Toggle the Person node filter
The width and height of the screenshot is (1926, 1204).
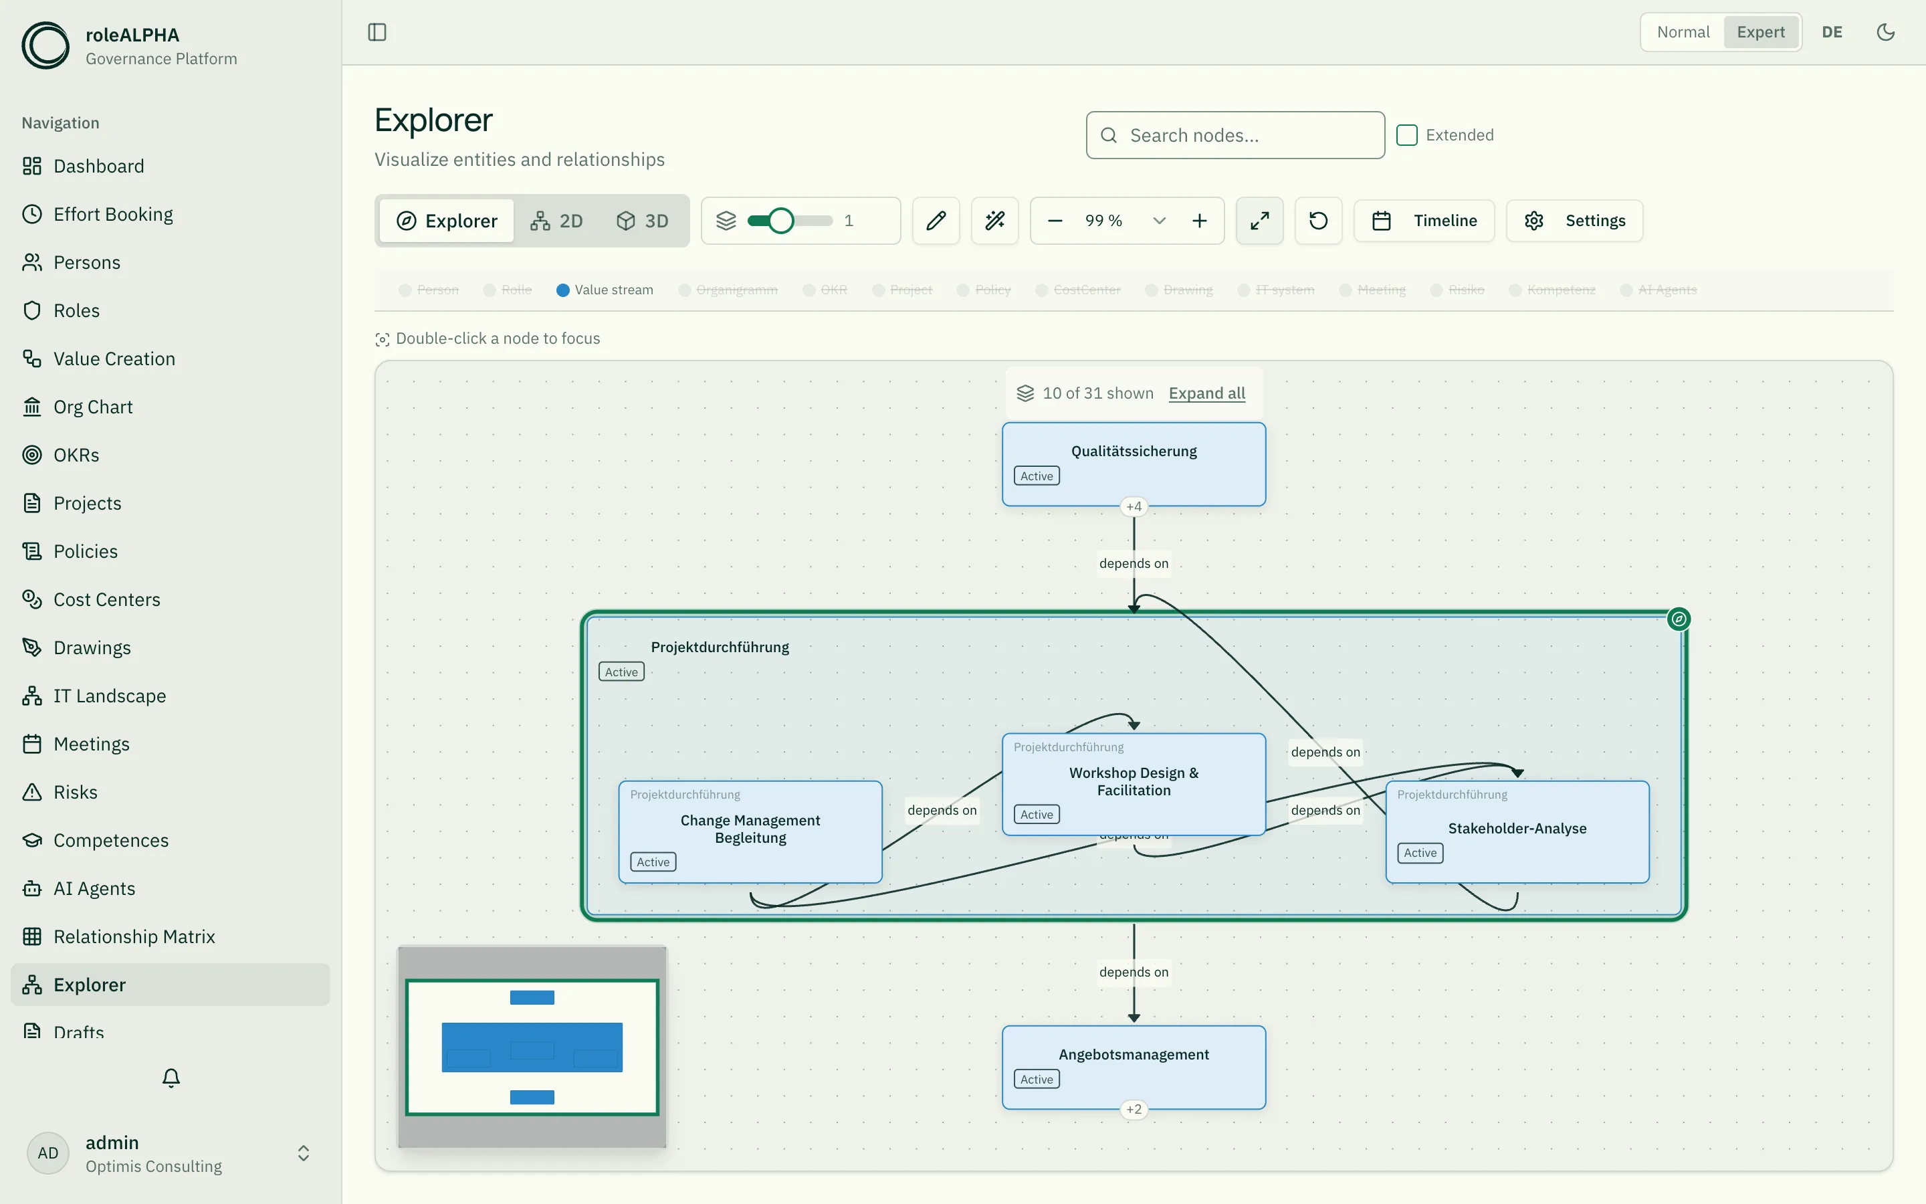429,290
